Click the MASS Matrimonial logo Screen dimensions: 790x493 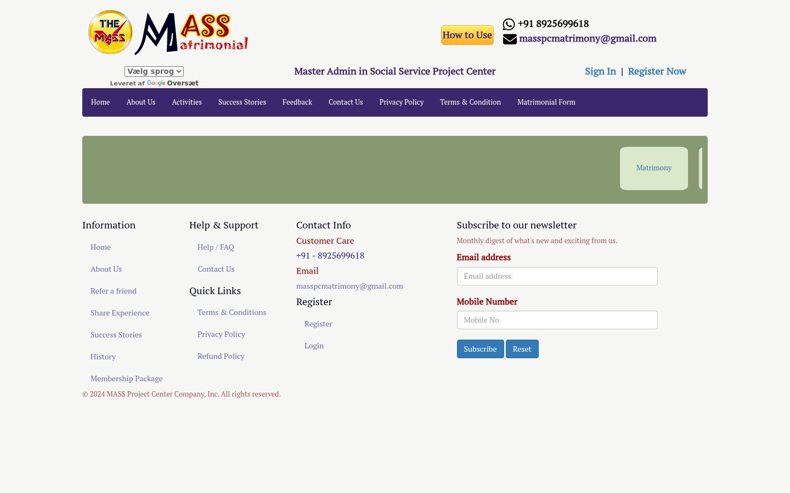tap(168, 32)
